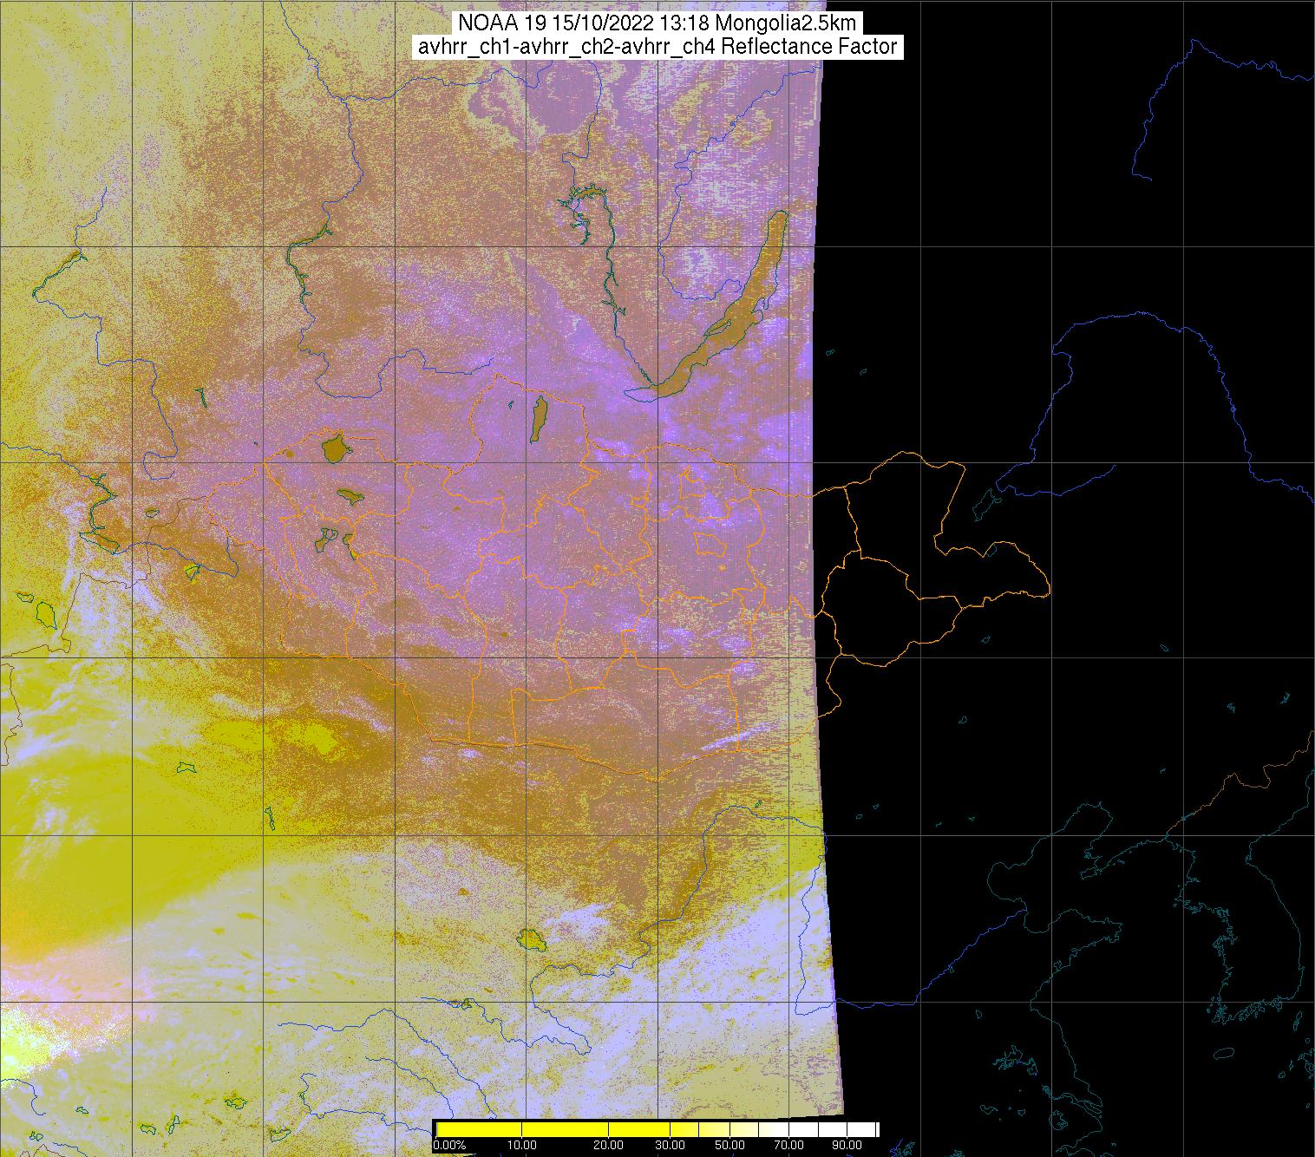Click the "50.00" scale label

click(729, 1146)
